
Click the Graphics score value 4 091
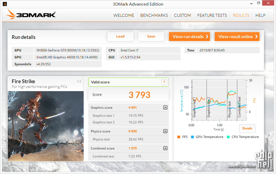[x=133, y=108]
